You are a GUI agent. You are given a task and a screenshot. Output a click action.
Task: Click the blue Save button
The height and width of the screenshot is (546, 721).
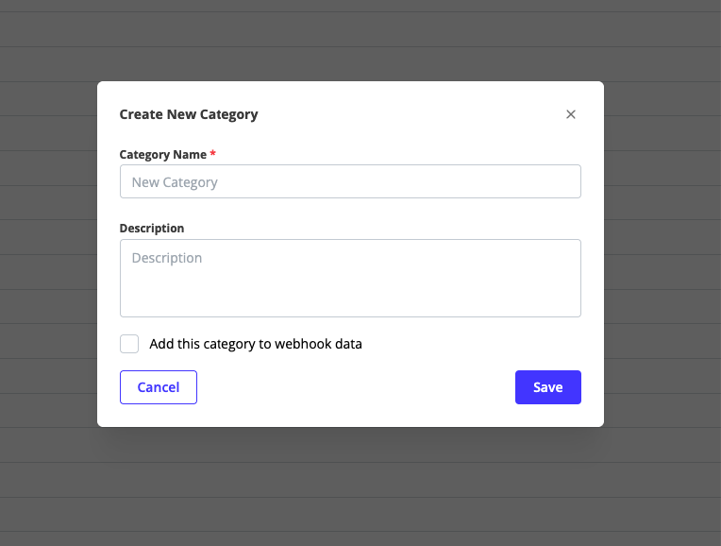click(548, 387)
